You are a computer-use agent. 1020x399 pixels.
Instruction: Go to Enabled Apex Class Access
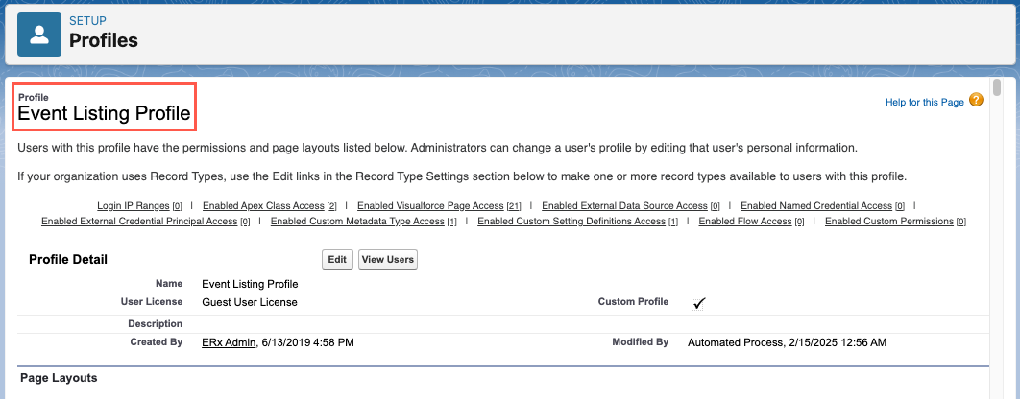click(x=263, y=206)
